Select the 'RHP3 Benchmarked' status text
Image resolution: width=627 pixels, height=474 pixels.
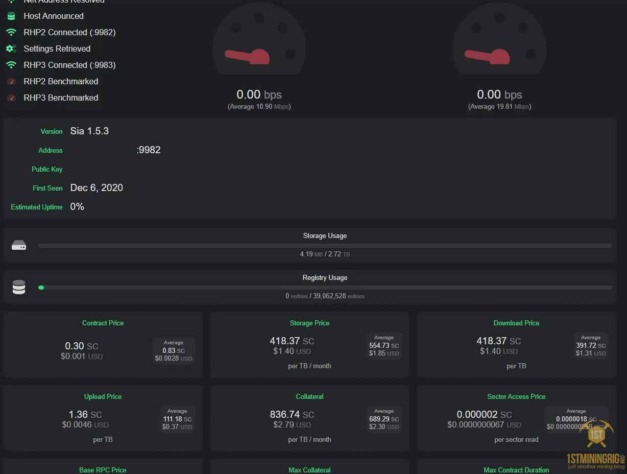tap(61, 98)
